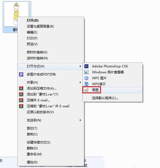
Task: Choose 添加到压缩文件(A)...
Action: (x=51, y=88)
